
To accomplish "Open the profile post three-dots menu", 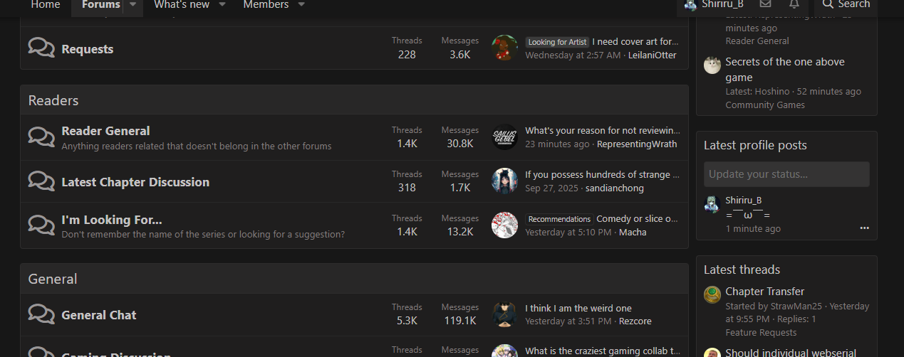I will click(x=864, y=228).
